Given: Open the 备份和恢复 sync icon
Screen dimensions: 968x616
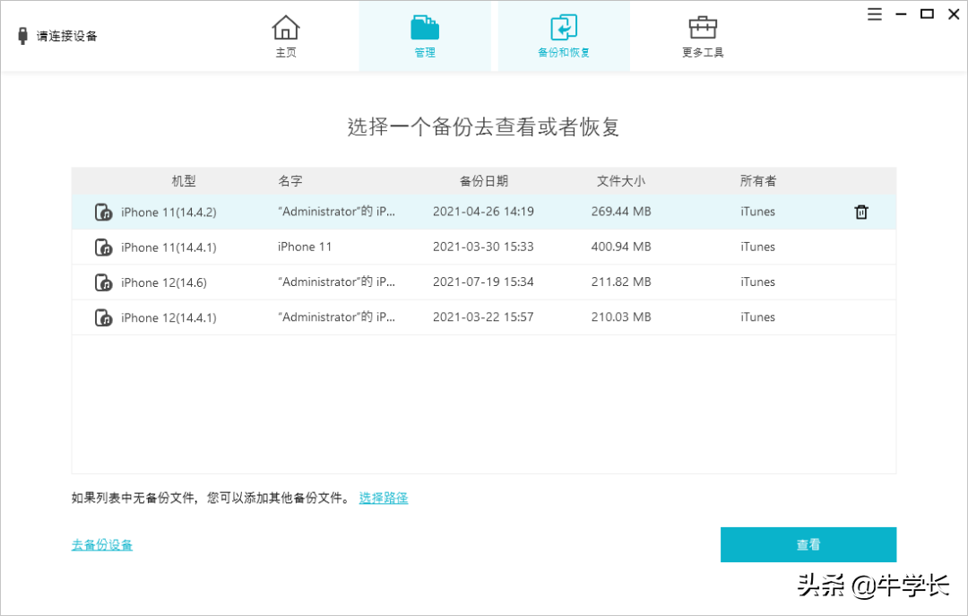Looking at the screenshot, I should pyautogui.click(x=563, y=28).
